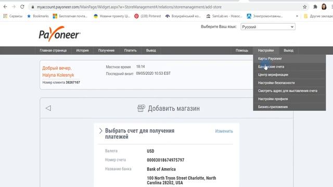Click the address bar URL
The height and width of the screenshot is (187, 333).
coord(129,7)
